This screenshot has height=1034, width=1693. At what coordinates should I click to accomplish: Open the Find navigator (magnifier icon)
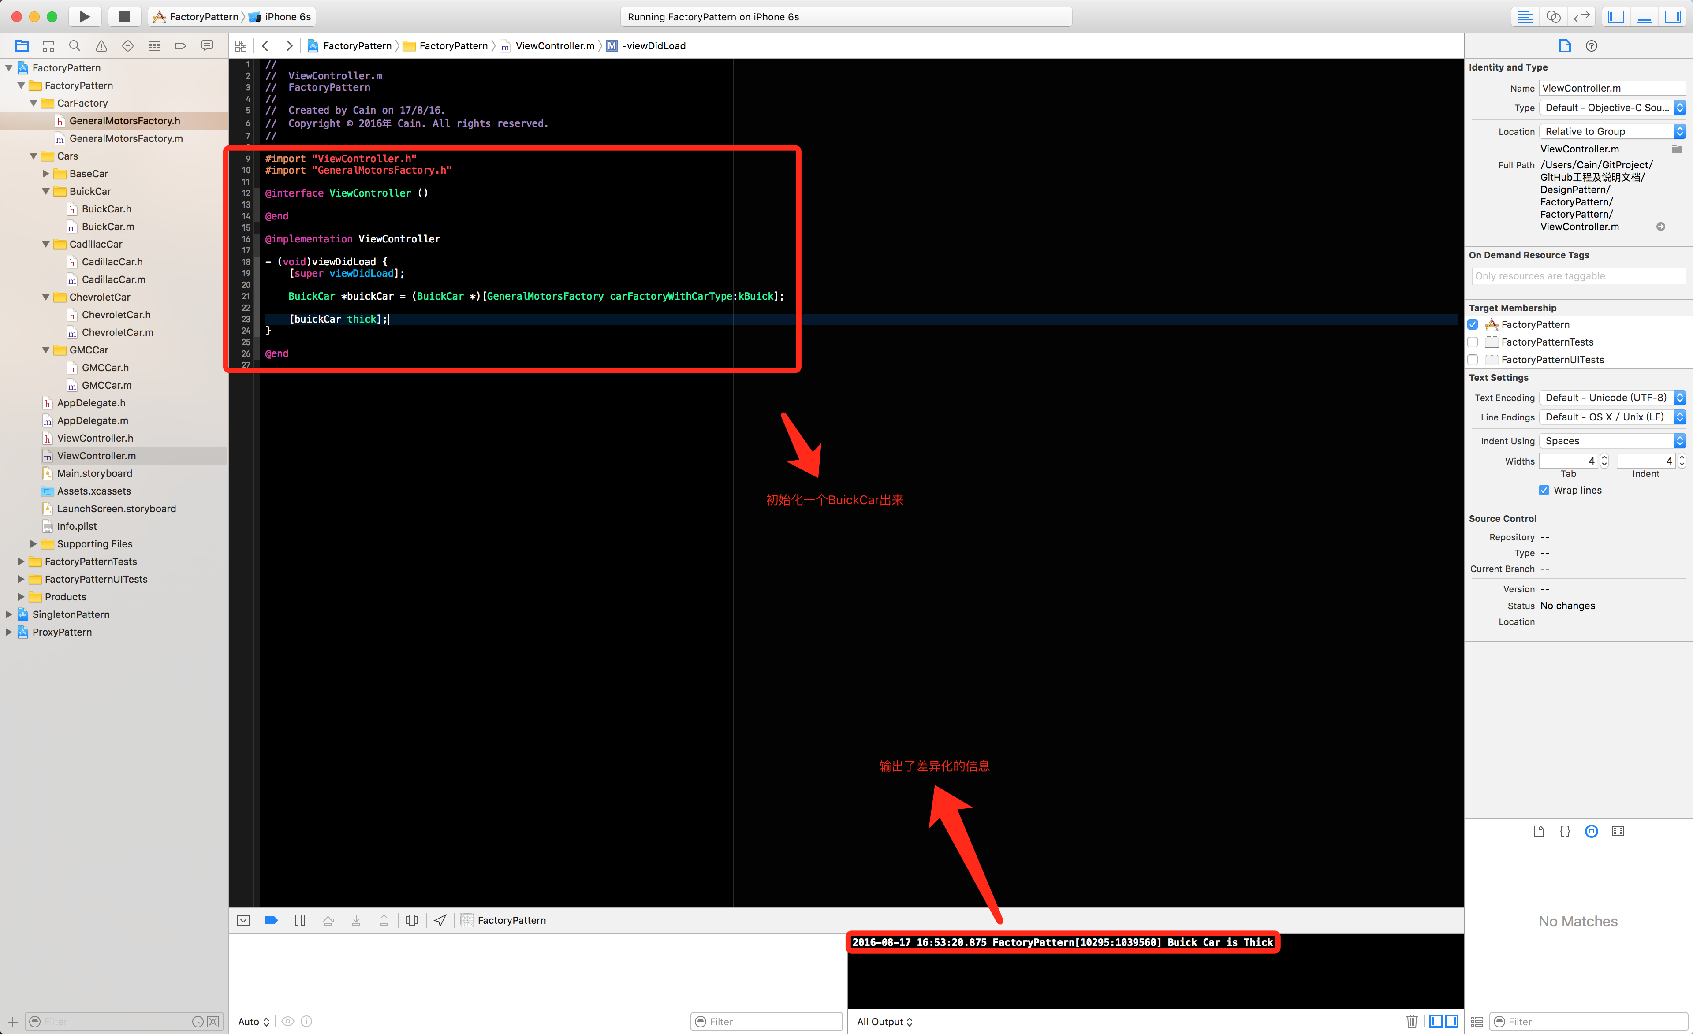click(x=75, y=46)
